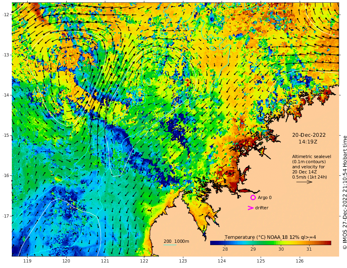
Task: Click the longitude axis label 126
Action: 300,261
